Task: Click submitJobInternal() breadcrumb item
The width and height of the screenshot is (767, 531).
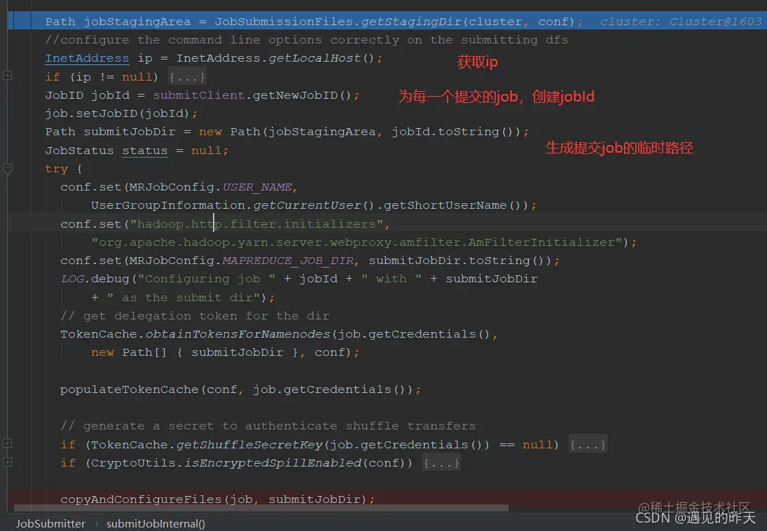Action: point(156,524)
